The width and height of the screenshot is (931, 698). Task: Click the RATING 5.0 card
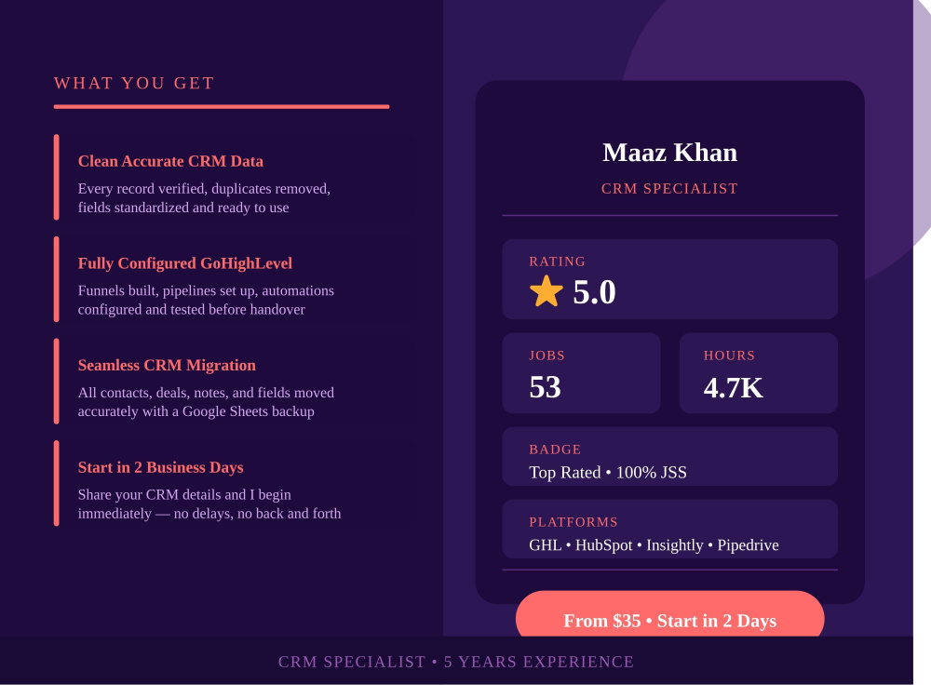[669, 279]
